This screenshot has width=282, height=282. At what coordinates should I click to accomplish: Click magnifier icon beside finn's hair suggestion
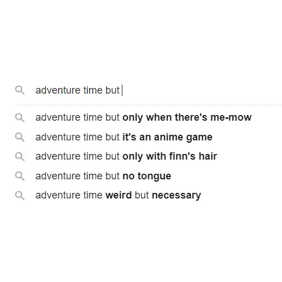click(20, 157)
